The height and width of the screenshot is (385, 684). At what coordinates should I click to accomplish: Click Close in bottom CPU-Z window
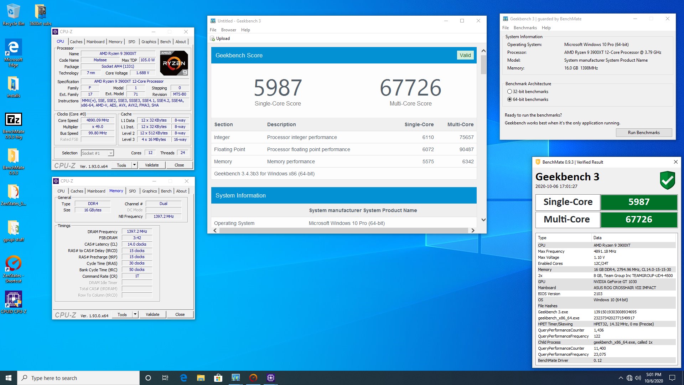(x=180, y=314)
